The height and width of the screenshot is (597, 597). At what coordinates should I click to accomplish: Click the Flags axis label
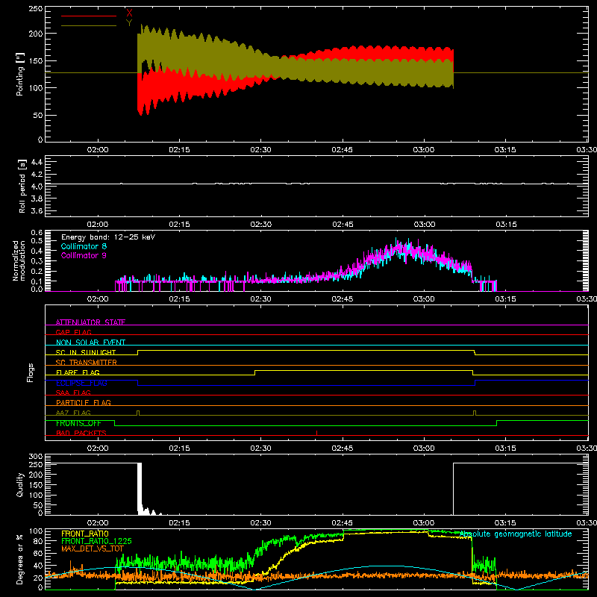coord(31,372)
